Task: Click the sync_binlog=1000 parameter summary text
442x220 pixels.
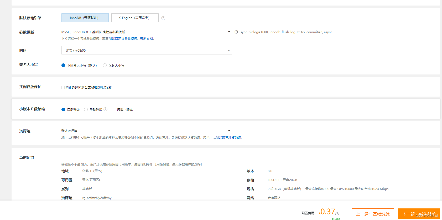Action: click(x=286, y=32)
